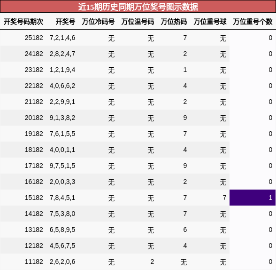Click winning numbers 7,5,3,8,0

click(x=62, y=214)
